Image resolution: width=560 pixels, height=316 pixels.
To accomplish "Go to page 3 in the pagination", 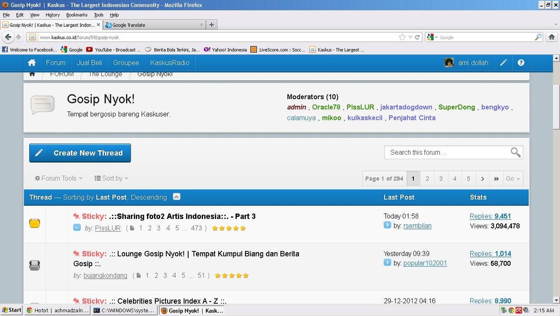I will click(x=441, y=179).
